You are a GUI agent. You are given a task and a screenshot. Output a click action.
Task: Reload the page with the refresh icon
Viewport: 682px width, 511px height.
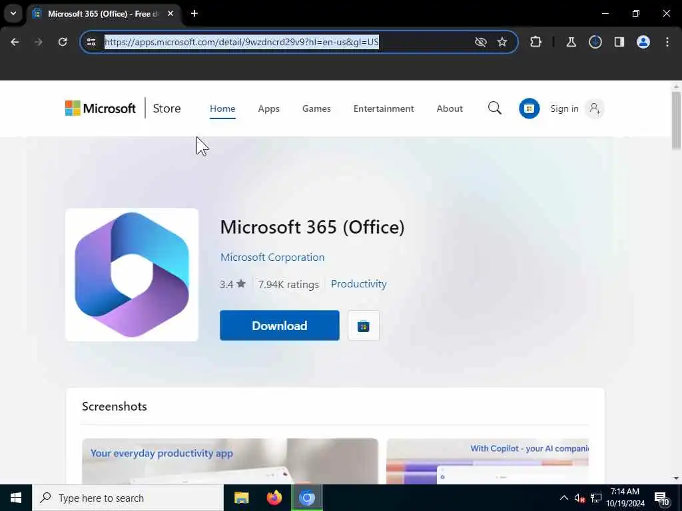click(63, 42)
